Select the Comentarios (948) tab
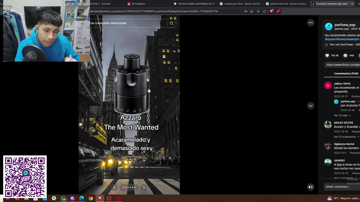 346,74
